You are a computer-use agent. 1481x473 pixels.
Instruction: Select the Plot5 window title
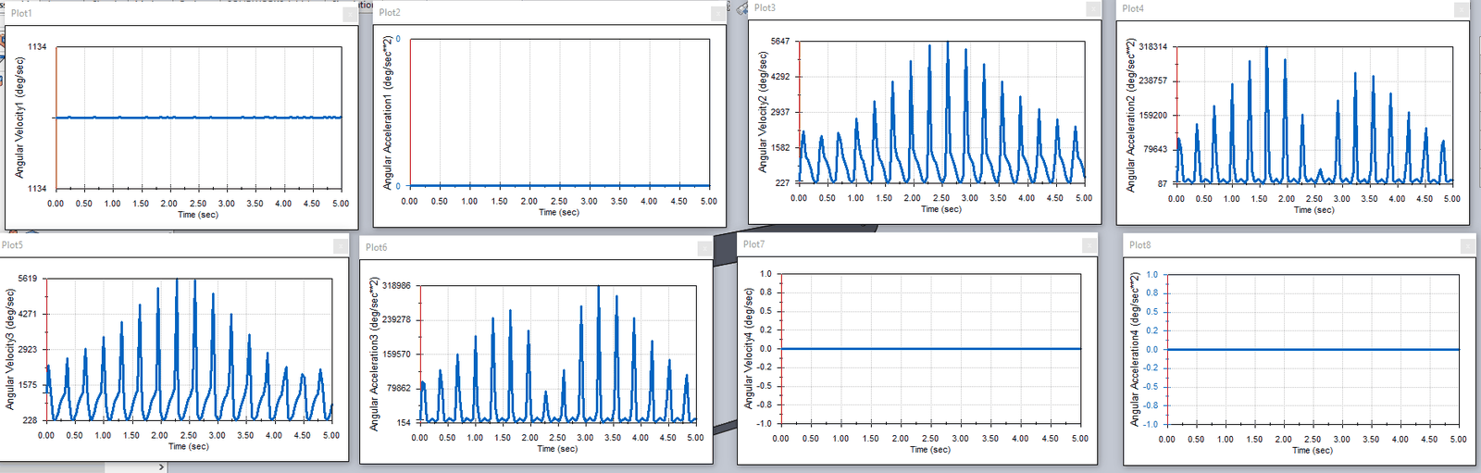pyautogui.click(x=12, y=245)
